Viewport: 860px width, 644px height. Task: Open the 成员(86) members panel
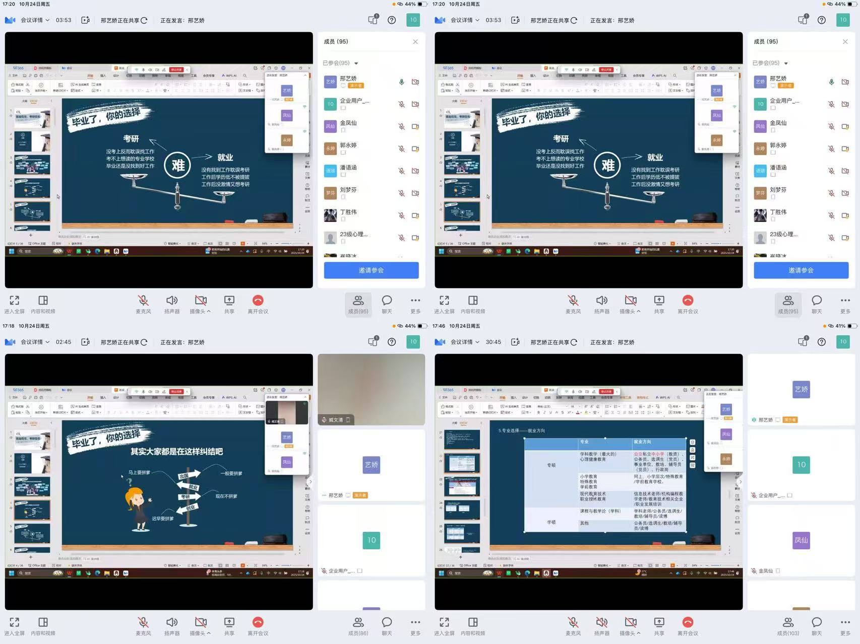click(358, 626)
